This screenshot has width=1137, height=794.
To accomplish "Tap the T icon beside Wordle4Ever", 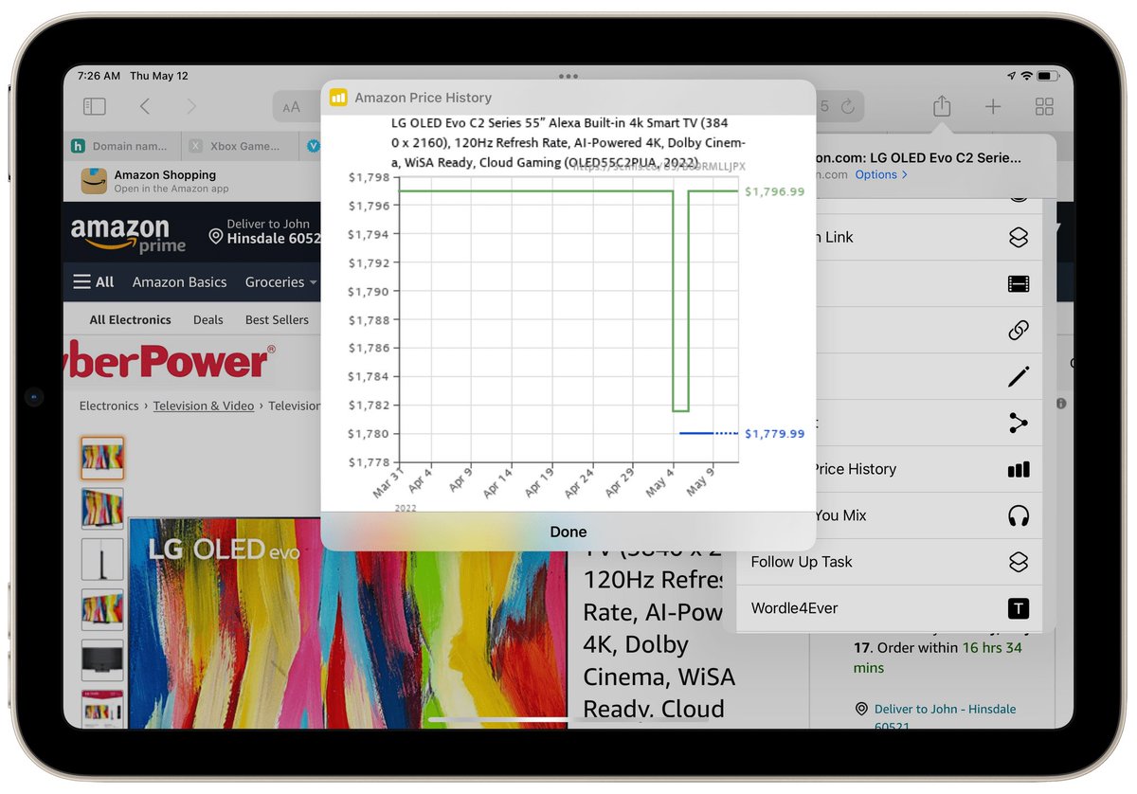I will pos(1019,608).
